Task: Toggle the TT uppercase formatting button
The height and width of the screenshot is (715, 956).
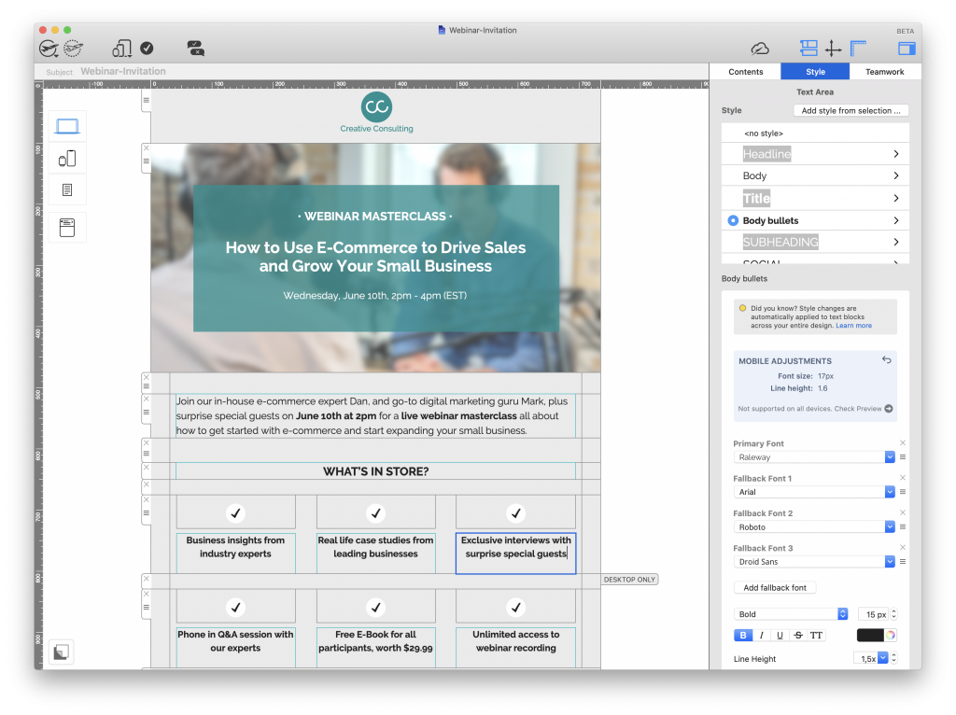Action: (816, 635)
